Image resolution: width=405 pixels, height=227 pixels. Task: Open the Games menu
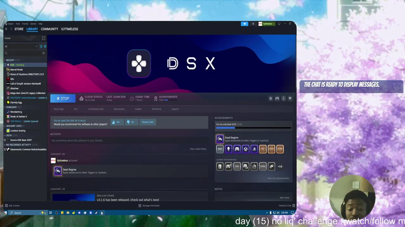click(33, 24)
